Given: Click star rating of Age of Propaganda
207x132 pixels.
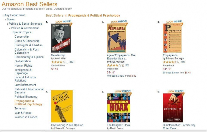Looking at the screenshot, I should pos(114,65).
